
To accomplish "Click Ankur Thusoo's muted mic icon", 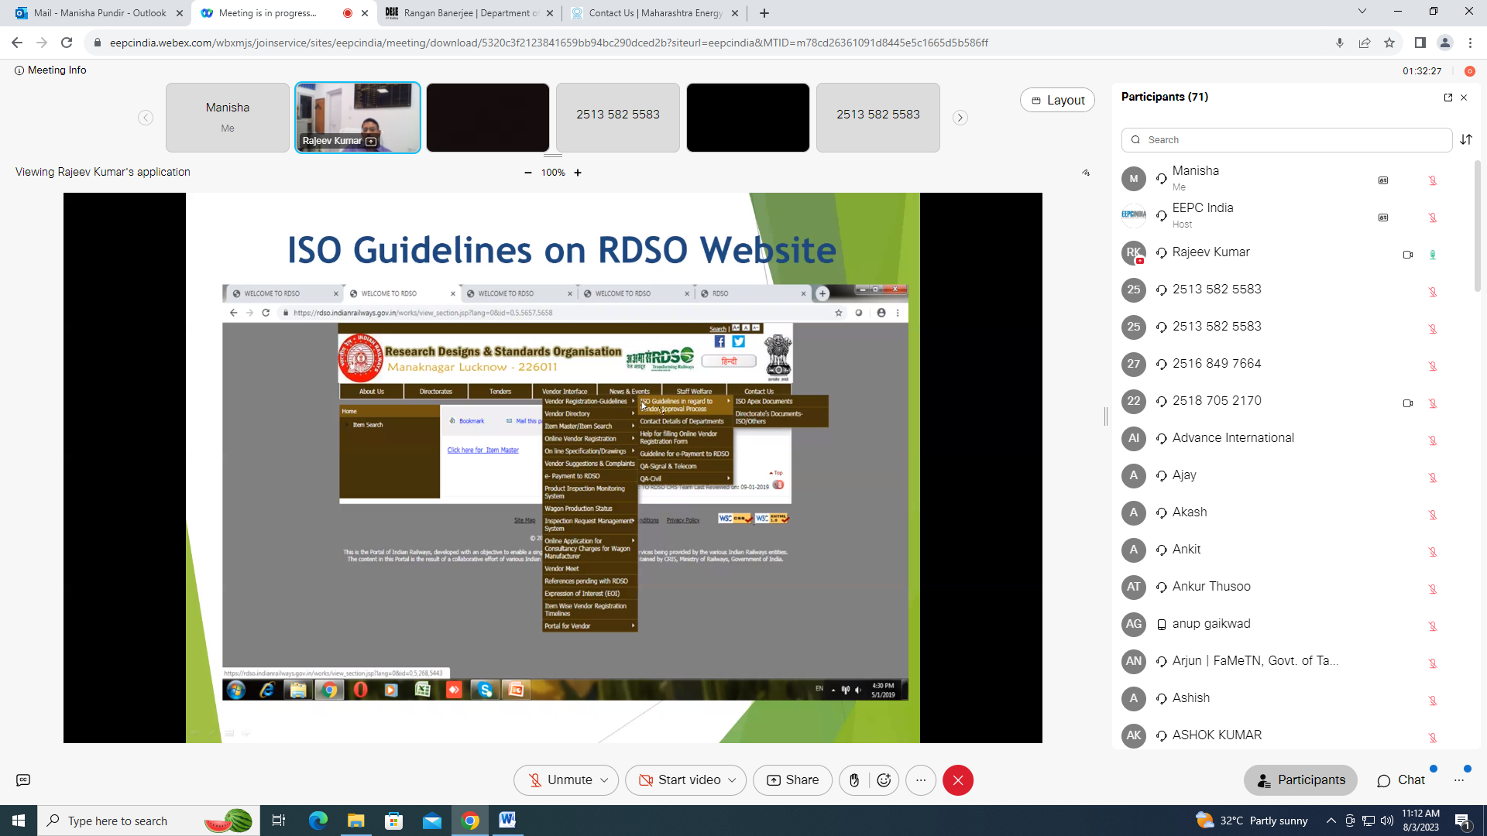I will pyautogui.click(x=1433, y=589).
